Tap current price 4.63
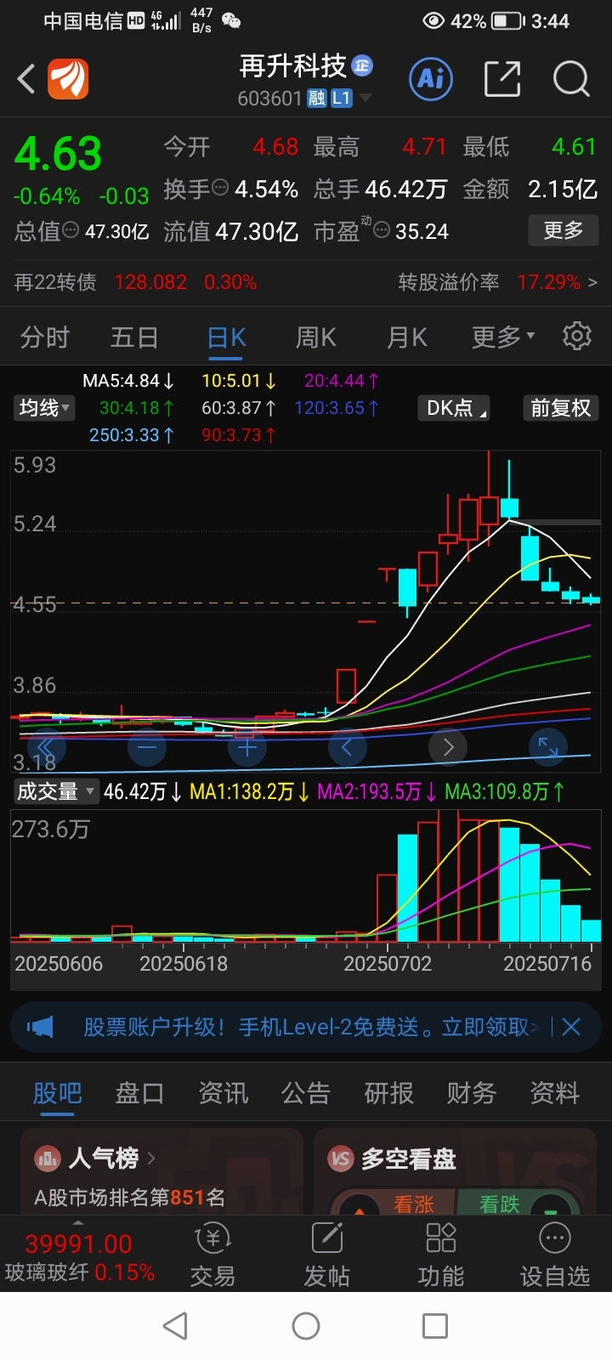 pyautogui.click(x=58, y=154)
